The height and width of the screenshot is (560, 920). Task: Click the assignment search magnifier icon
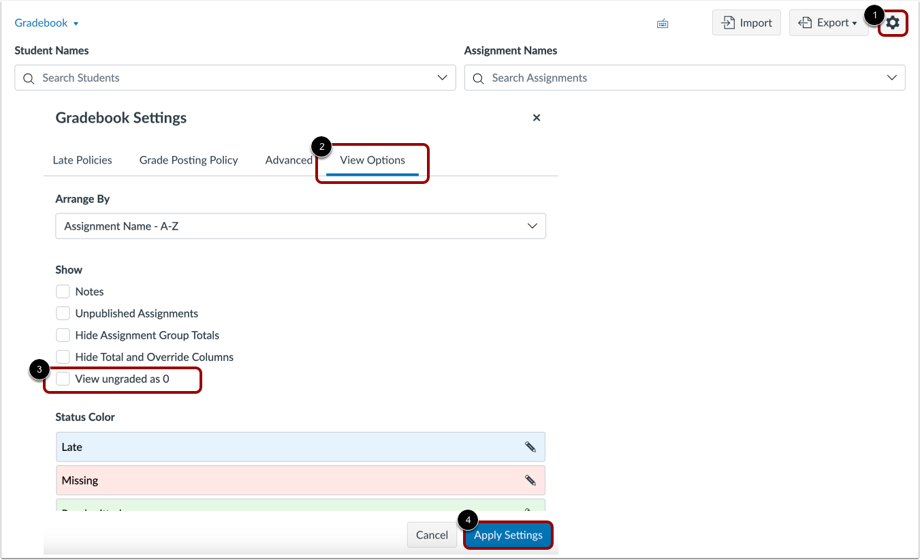tap(477, 78)
